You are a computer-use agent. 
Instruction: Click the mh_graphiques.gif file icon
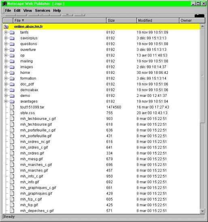(x=12, y=193)
